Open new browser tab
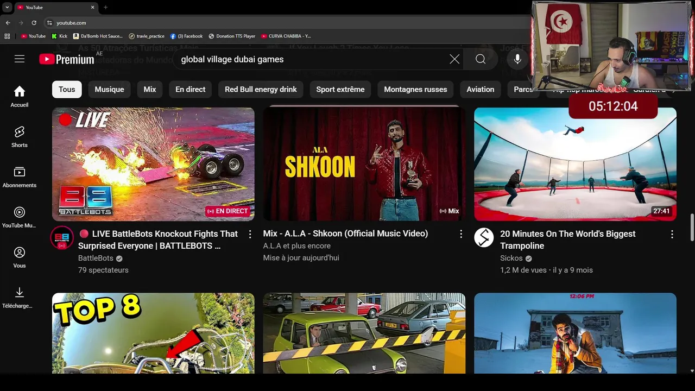The image size is (695, 391). (x=105, y=7)
